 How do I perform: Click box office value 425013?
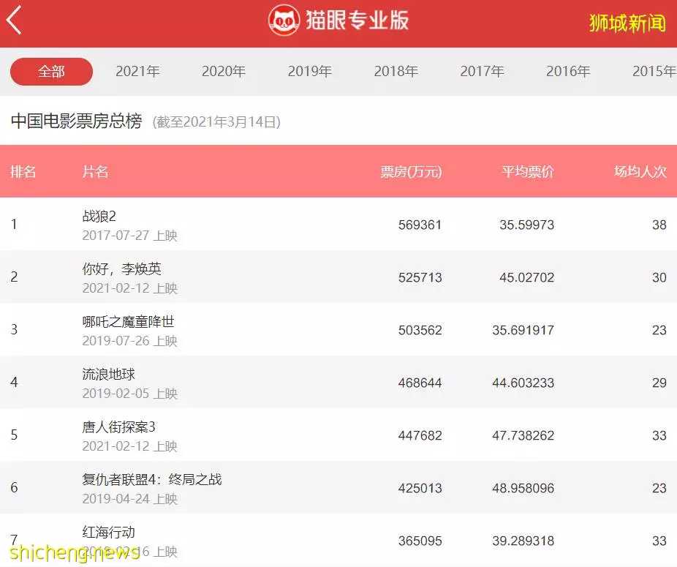click(420, 488)
